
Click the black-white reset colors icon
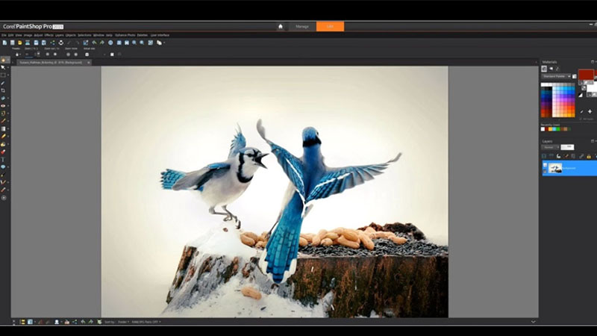(581, 95)
